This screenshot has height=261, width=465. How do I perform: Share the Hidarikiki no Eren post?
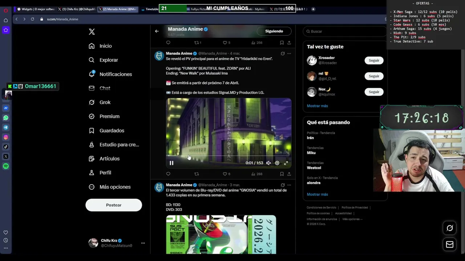pos(289,174)
